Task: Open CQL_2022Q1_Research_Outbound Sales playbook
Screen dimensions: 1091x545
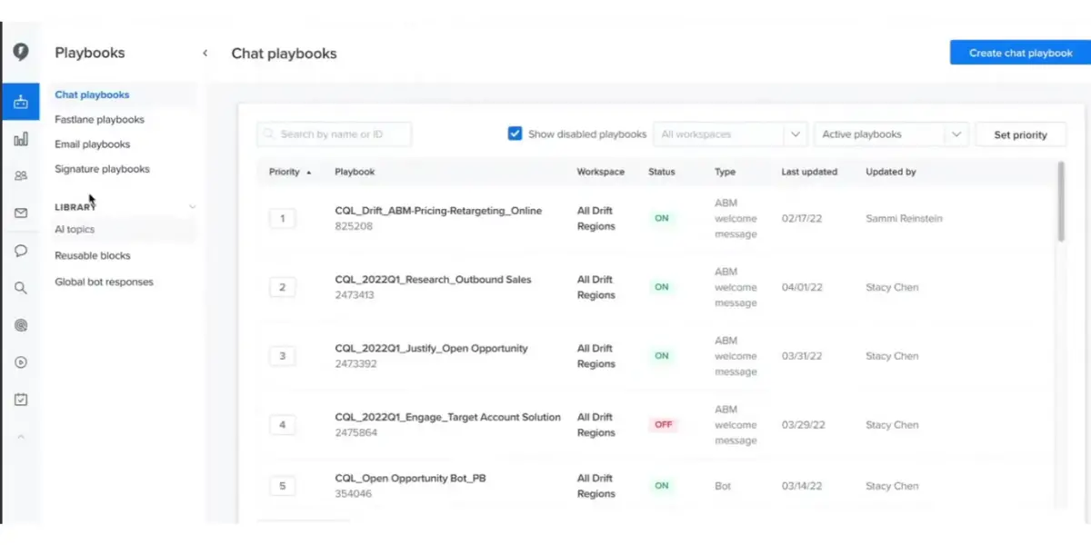Action: point(433,280)
